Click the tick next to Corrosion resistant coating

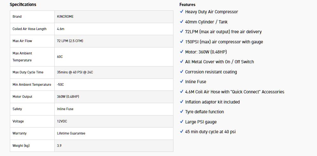(x=182, y=72)
